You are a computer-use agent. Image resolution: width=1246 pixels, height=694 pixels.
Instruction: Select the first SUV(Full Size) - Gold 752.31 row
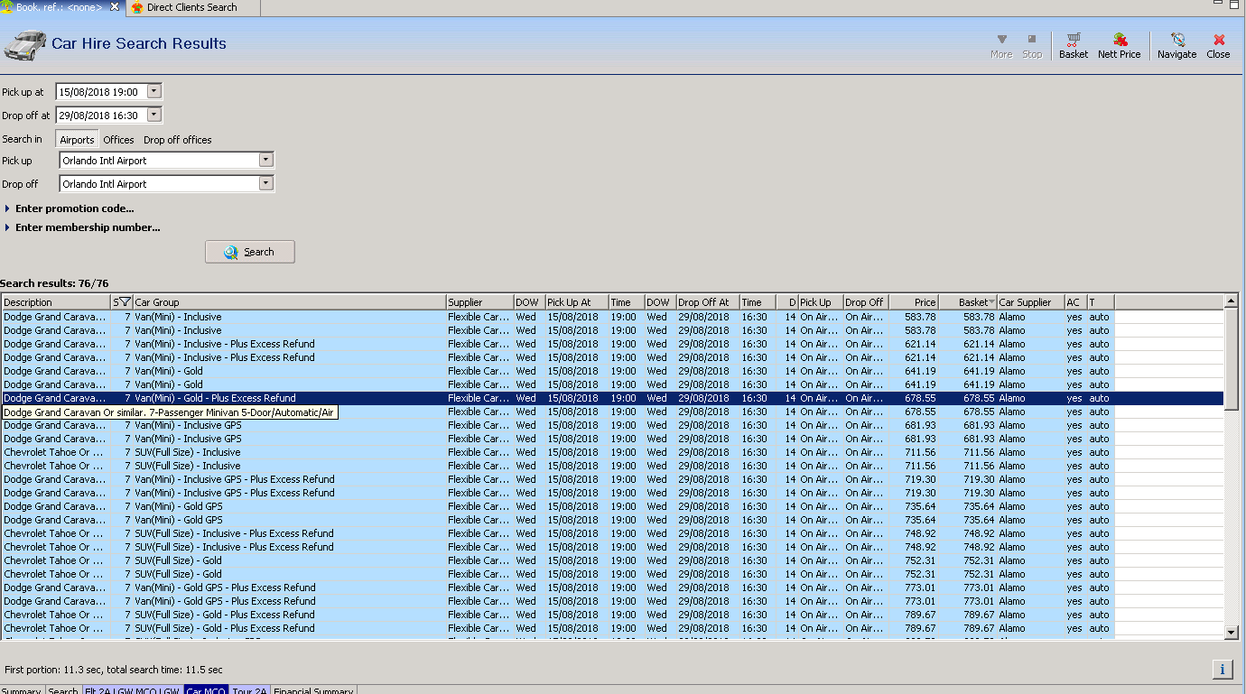point(612,560)
